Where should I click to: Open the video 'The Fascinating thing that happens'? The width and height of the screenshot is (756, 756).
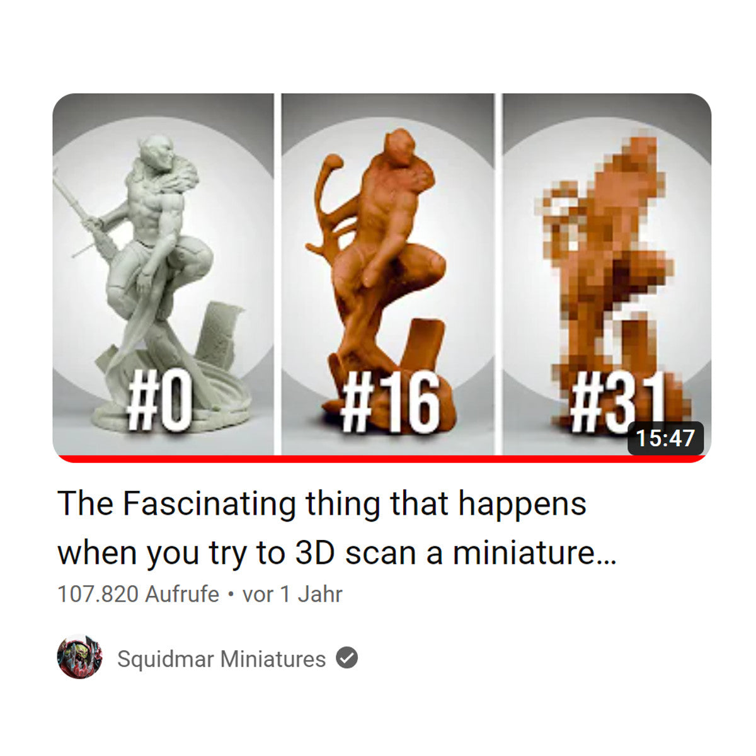(322, 503)
